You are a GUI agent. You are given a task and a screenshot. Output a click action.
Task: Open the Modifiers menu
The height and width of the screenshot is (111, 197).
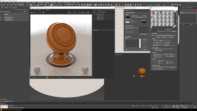click(x=28, y=2)
